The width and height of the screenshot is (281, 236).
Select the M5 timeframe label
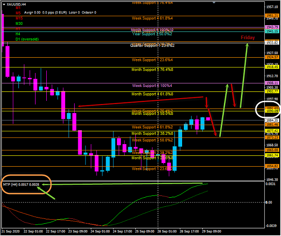(18, 13)
